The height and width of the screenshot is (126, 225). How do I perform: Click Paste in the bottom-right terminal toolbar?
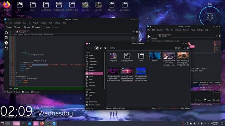pyautogui.click(x=207, y=100)
